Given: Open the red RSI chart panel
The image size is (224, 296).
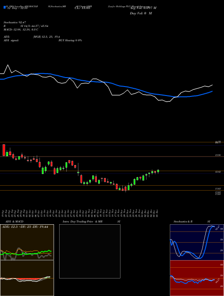Looking at the screenshot, I should pyautogui.click(x=197, y=278).
